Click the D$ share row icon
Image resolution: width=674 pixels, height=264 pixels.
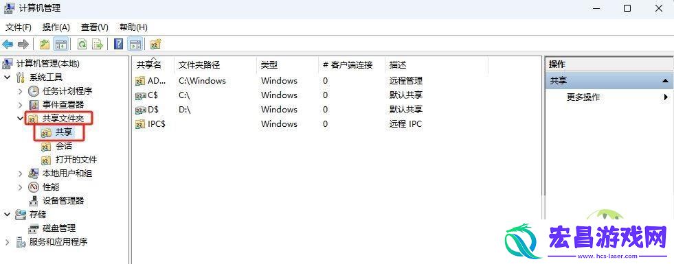point(140,110)
